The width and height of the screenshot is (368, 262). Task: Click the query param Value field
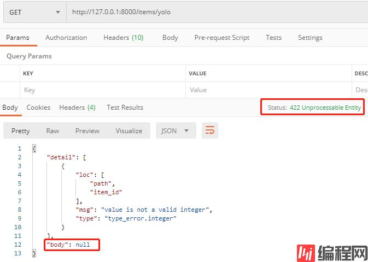click(x=268, y=90)
